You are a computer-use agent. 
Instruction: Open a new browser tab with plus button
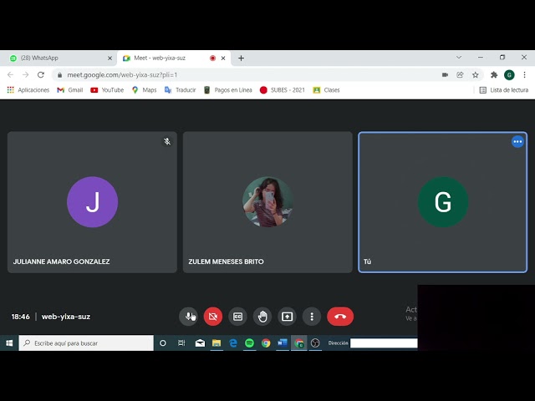242,58
